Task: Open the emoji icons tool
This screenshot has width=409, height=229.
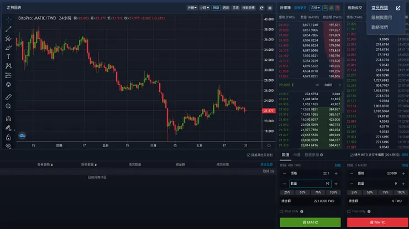Action: point(8,85)
